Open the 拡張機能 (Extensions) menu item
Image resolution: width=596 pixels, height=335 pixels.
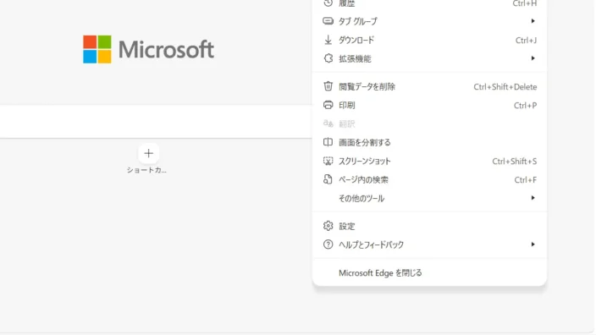429,58
